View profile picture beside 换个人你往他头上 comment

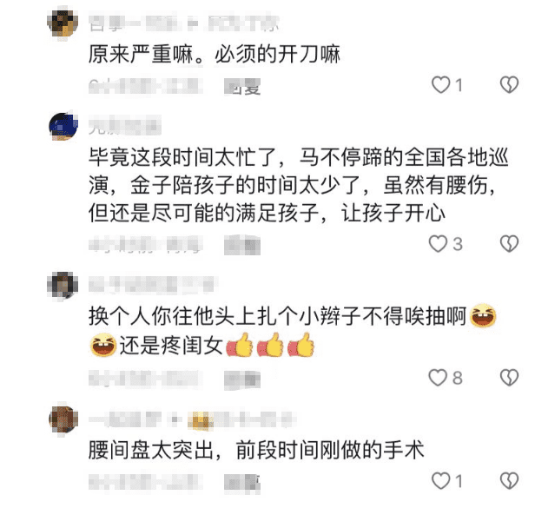click(63, 286)
